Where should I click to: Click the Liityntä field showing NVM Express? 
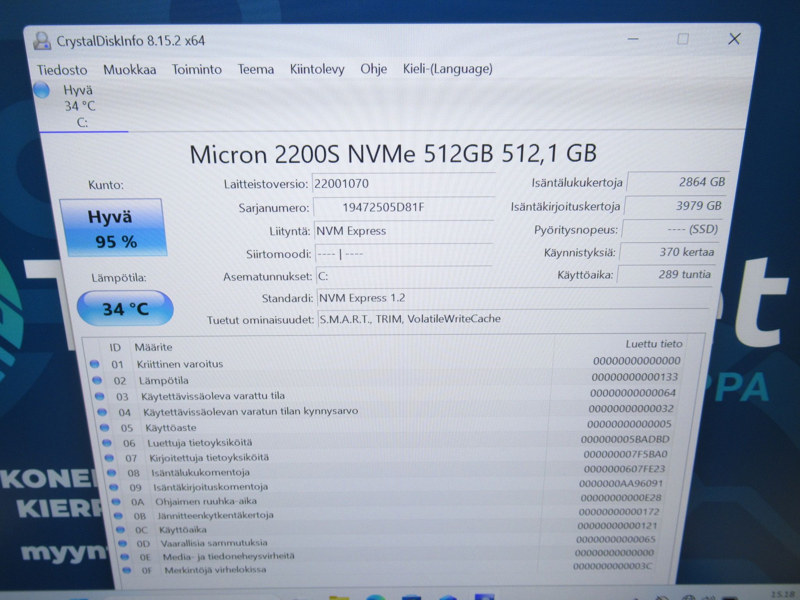404,231
